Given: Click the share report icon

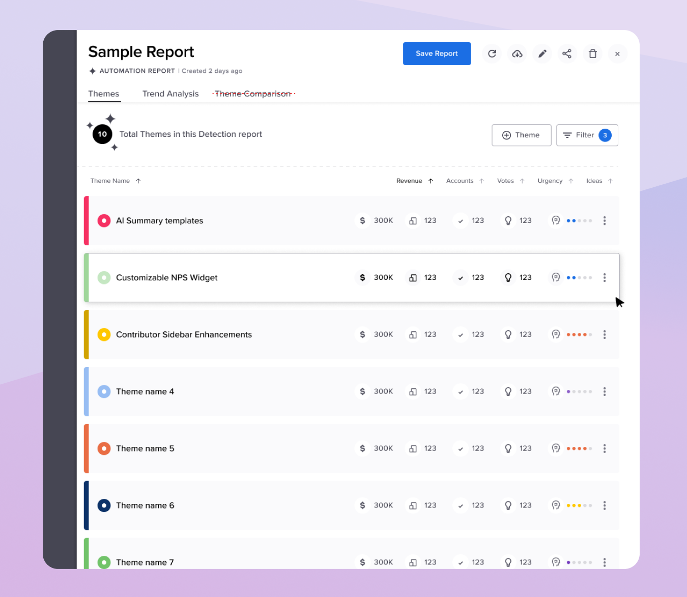Looking at the screenshot, I should coord(567,53).
